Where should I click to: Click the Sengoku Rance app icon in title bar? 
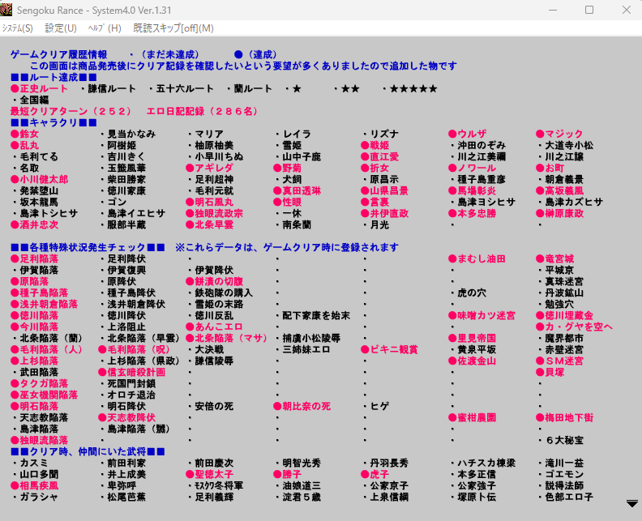point(6,10)
